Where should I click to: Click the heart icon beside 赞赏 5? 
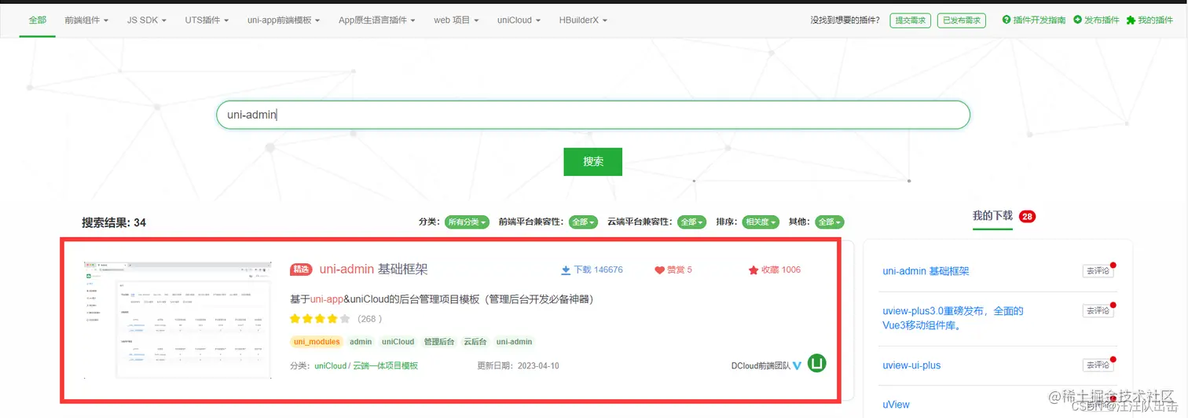click(660, 270)
